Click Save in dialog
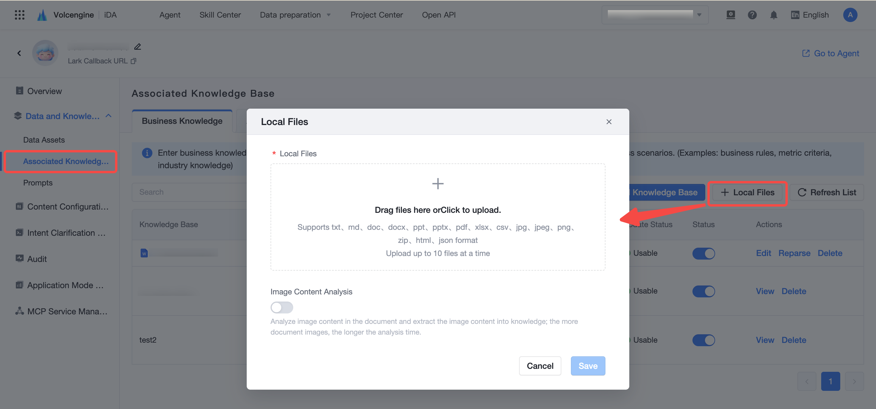The width and height of the screenshot is (876, 409). point(588,366)
